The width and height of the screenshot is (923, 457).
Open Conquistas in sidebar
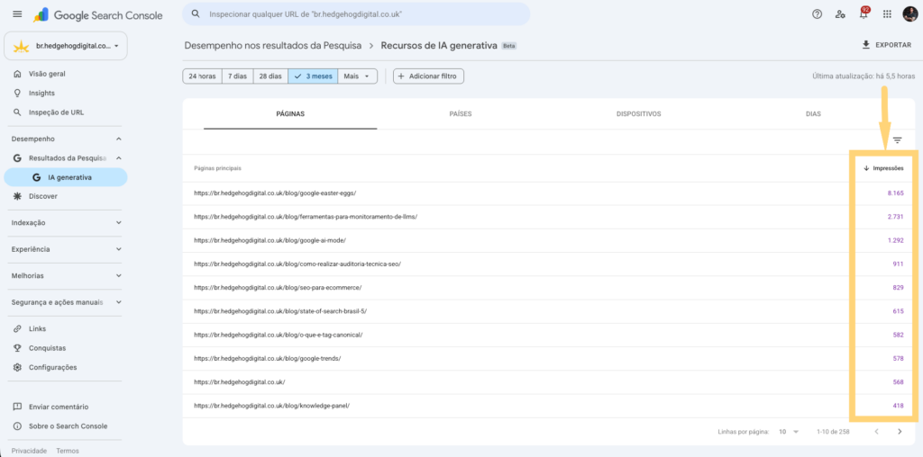click(63, 348)
